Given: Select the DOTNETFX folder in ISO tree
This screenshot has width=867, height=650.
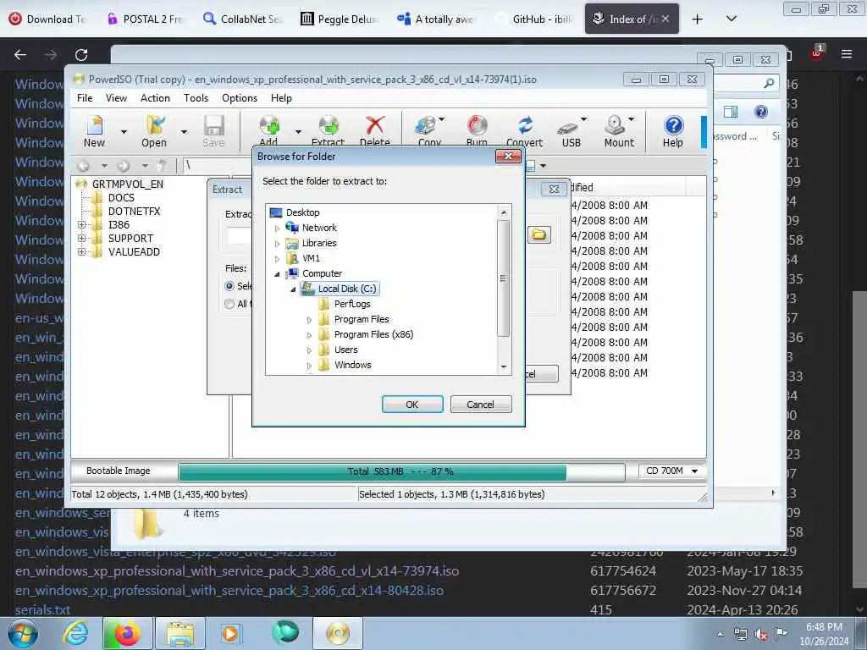Looking at the screenshot, I should pos(134,211).
